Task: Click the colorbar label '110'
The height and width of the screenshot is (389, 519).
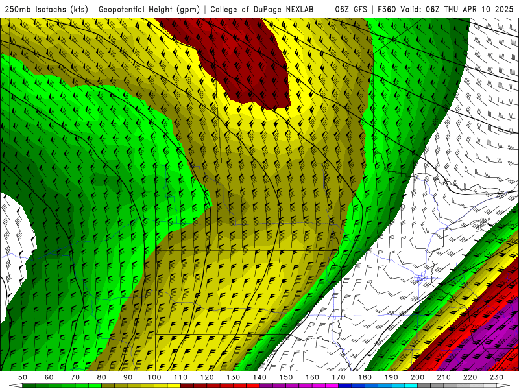Action: (181, 377)
